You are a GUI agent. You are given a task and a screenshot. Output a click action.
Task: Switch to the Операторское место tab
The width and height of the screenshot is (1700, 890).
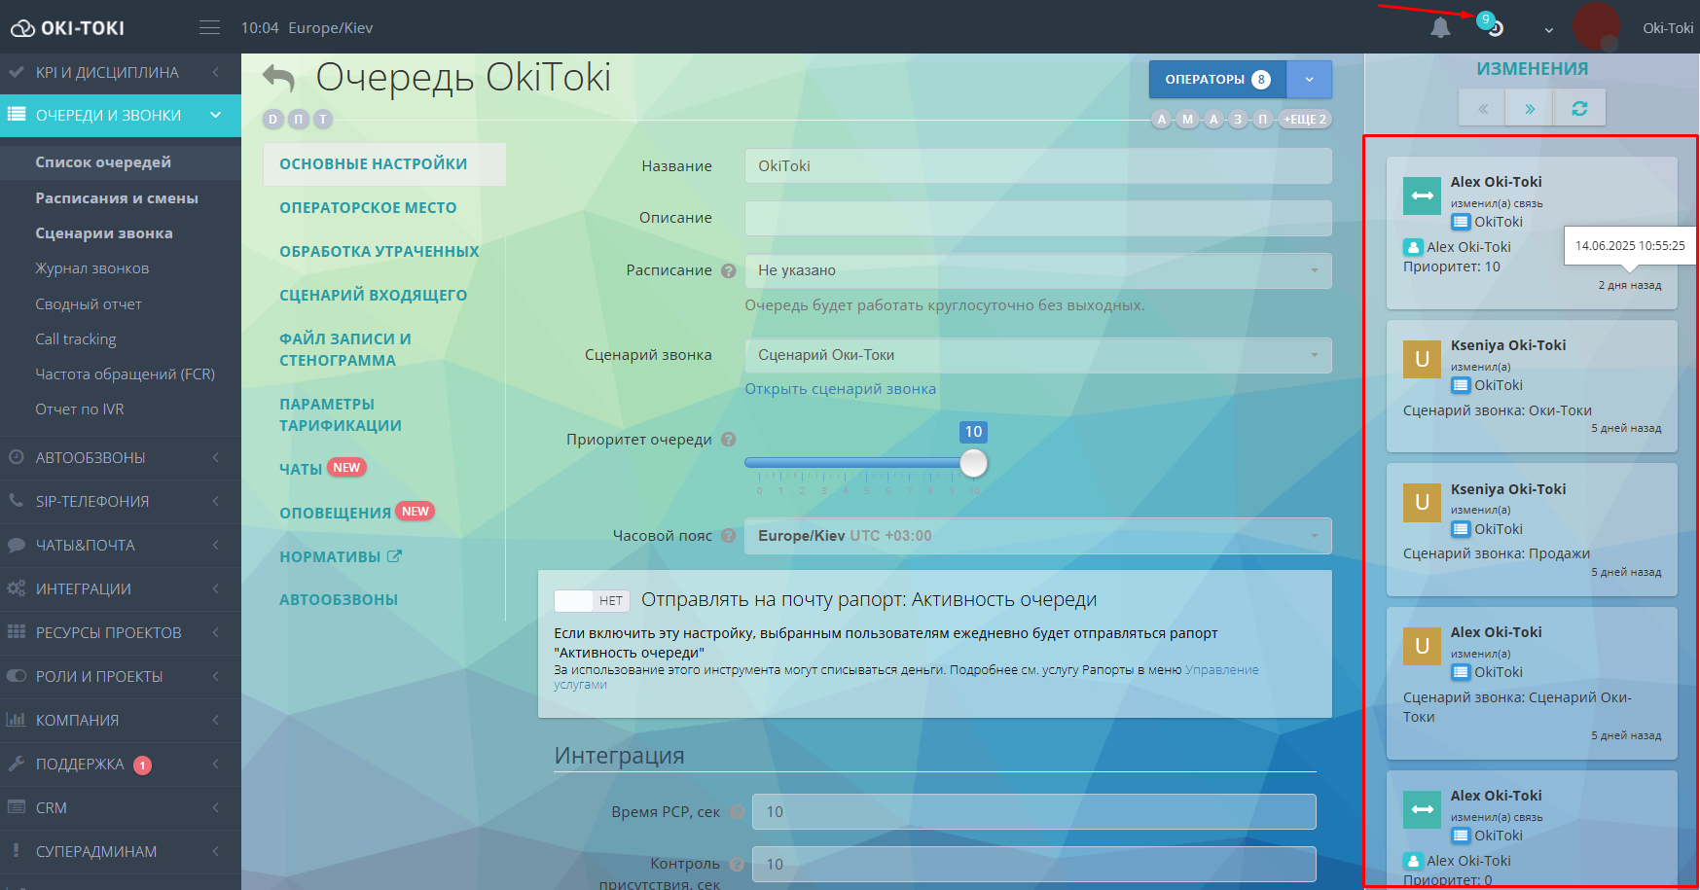click(368, 208)
